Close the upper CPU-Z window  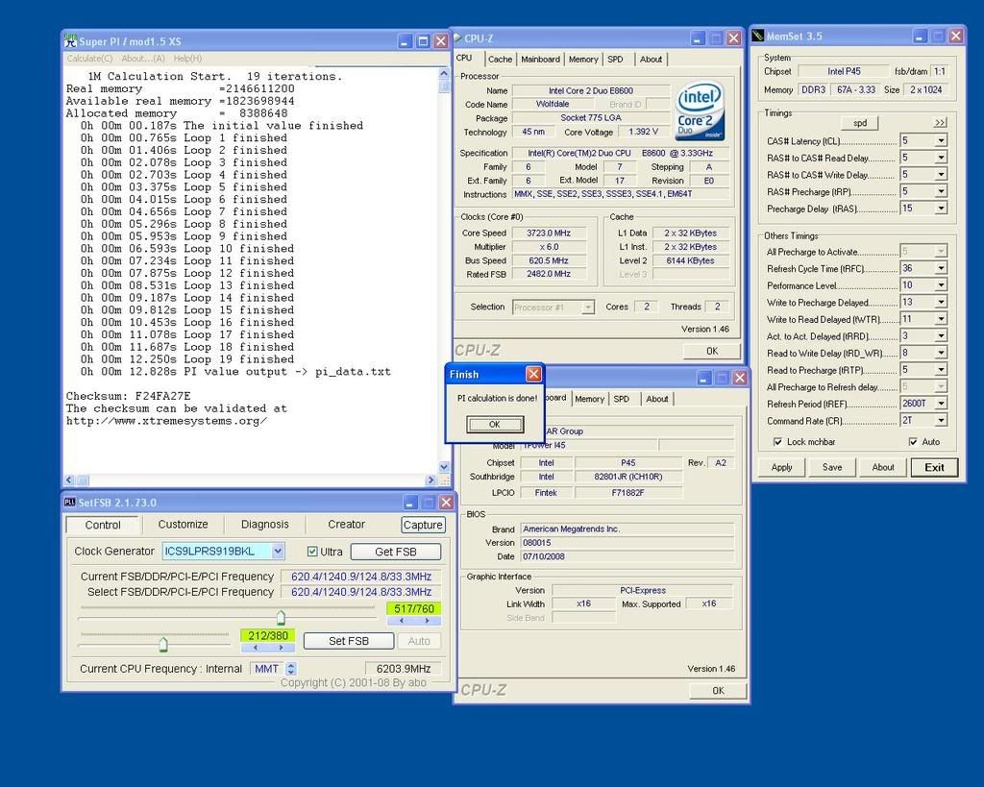[733, 38]
